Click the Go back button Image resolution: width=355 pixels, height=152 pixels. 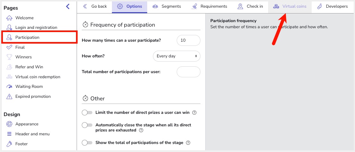[x=95, y=6]
